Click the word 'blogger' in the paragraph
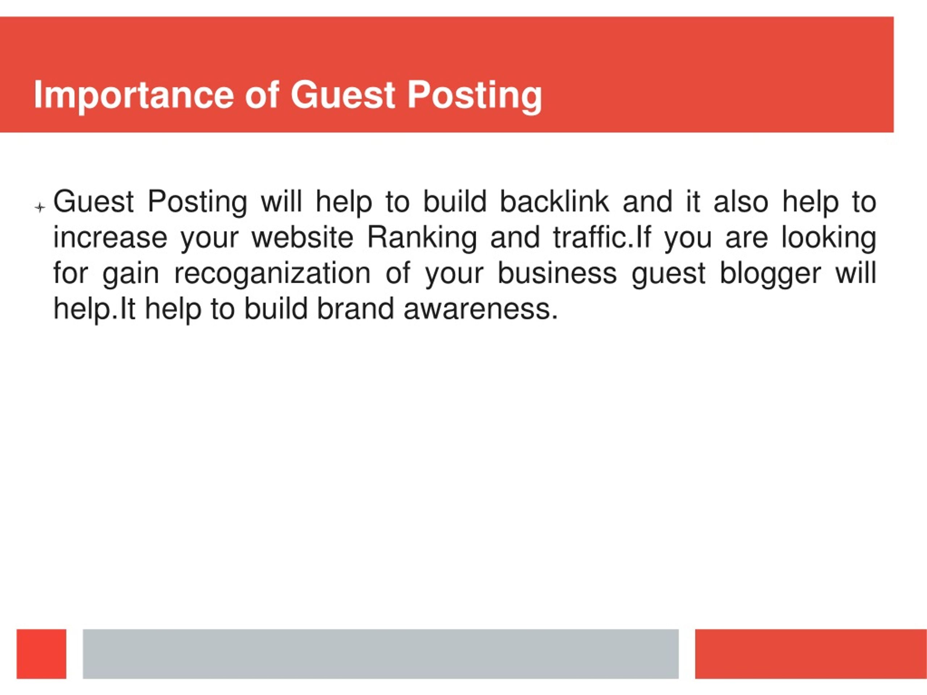Image resolution: width=927 pixels, height=695 pixels. point(770,273)
